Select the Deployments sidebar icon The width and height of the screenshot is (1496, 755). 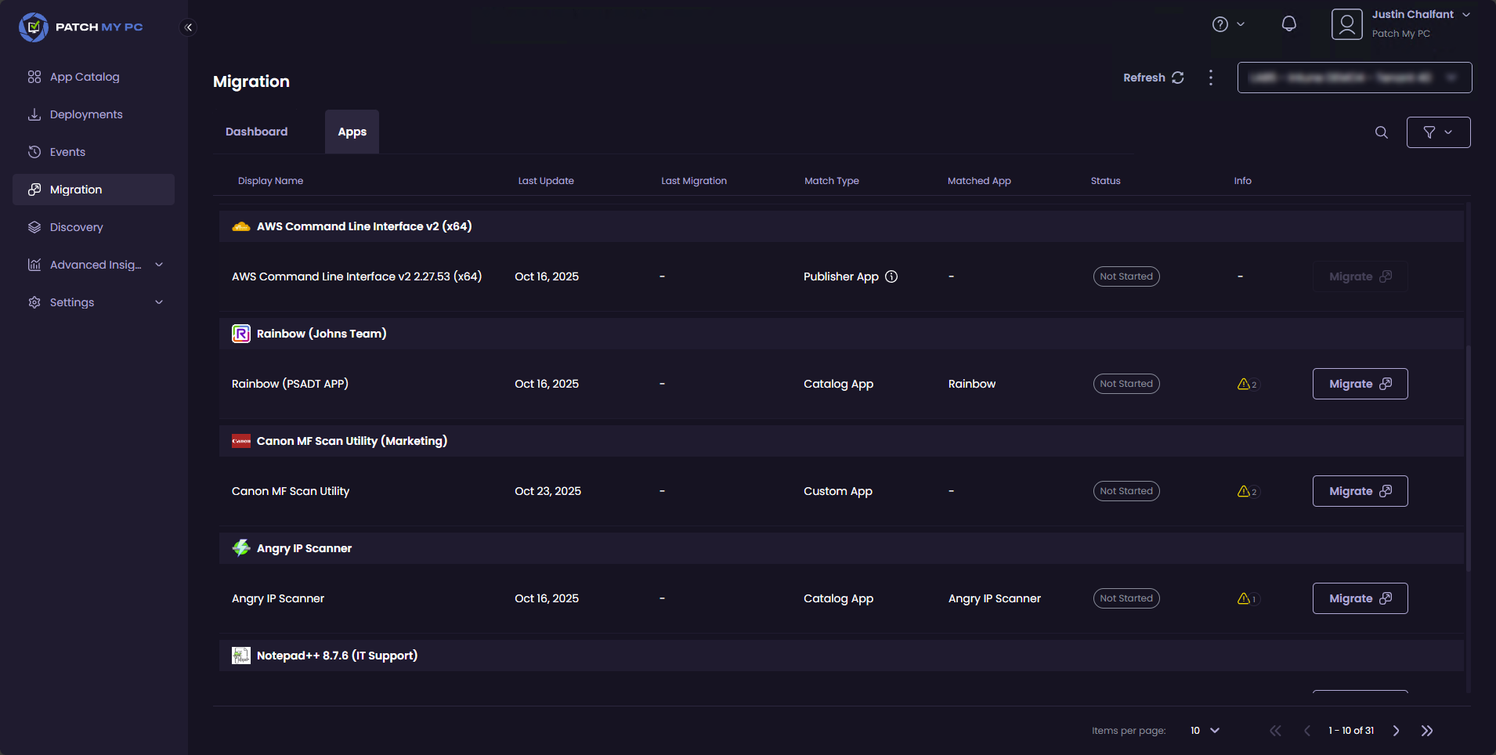coord(85,114)
